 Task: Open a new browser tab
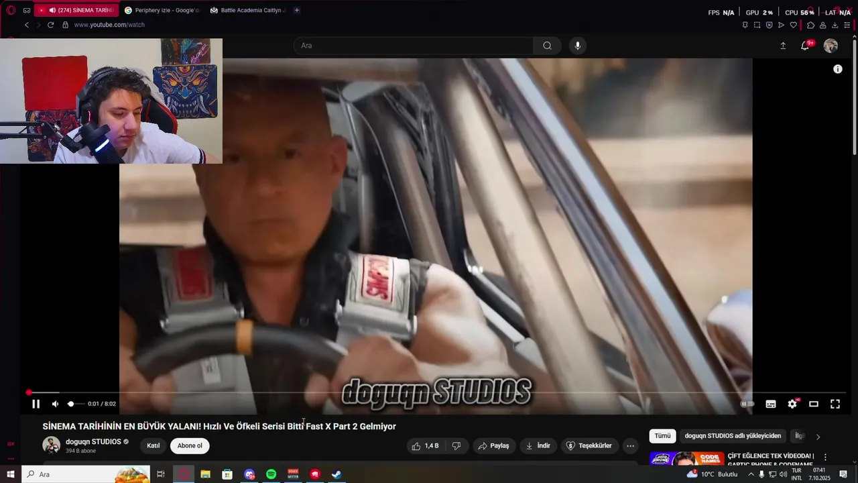click(297, 10)
